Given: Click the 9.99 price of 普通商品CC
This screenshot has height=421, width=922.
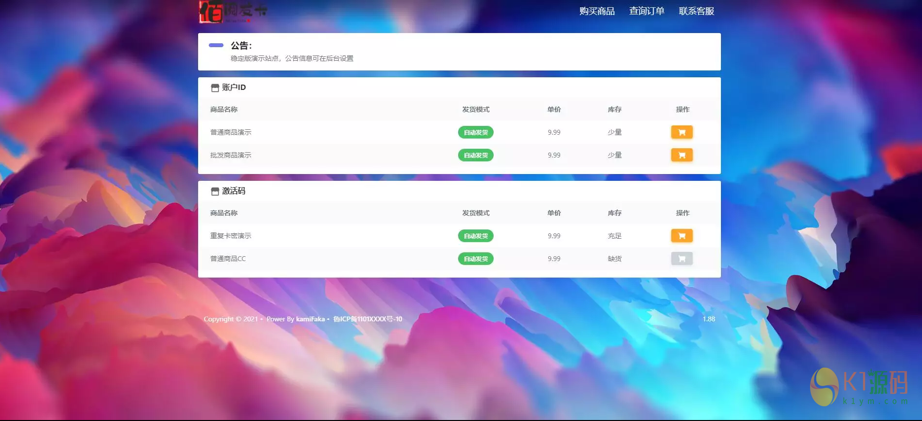Looking at the screenshot, I should click(554, 259).
